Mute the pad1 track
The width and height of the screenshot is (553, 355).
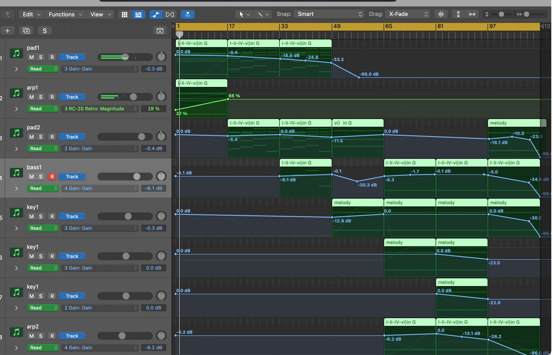31,57
